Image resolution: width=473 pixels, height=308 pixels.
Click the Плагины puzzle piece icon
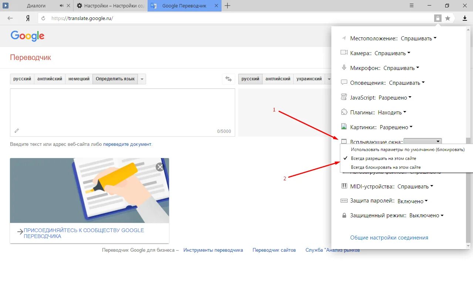coord(344,112)
